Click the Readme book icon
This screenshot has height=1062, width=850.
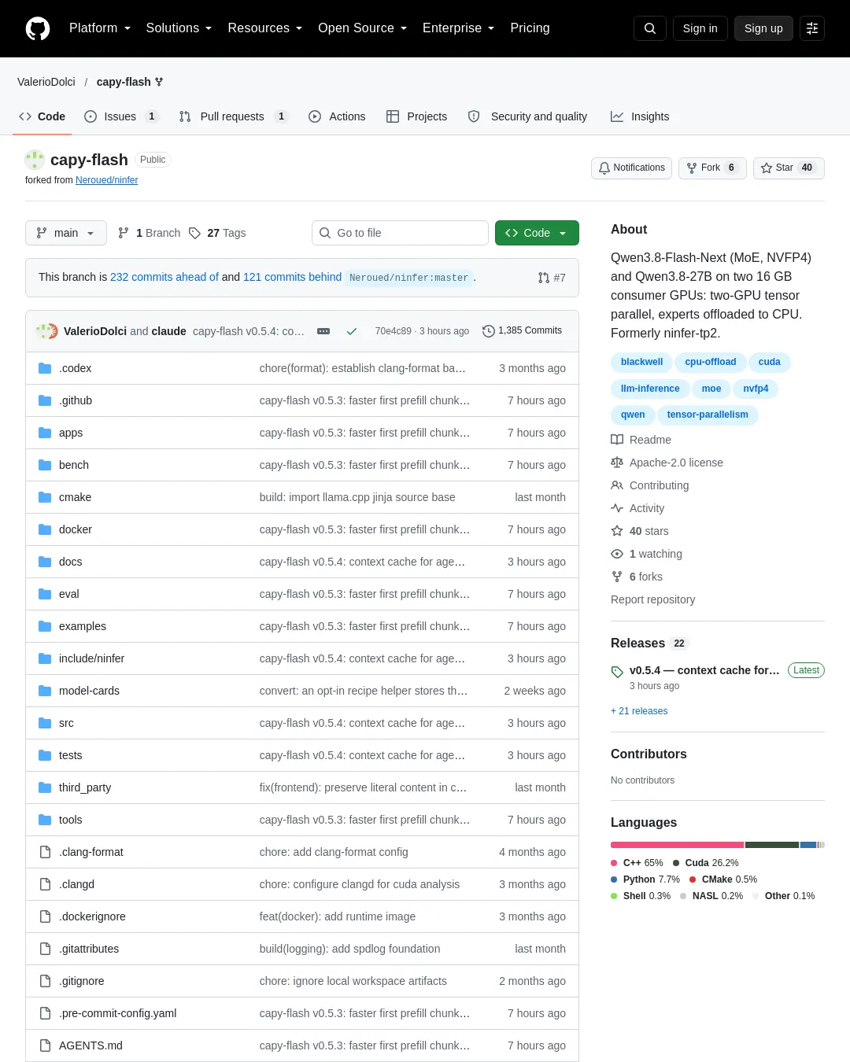coord(617,440)
